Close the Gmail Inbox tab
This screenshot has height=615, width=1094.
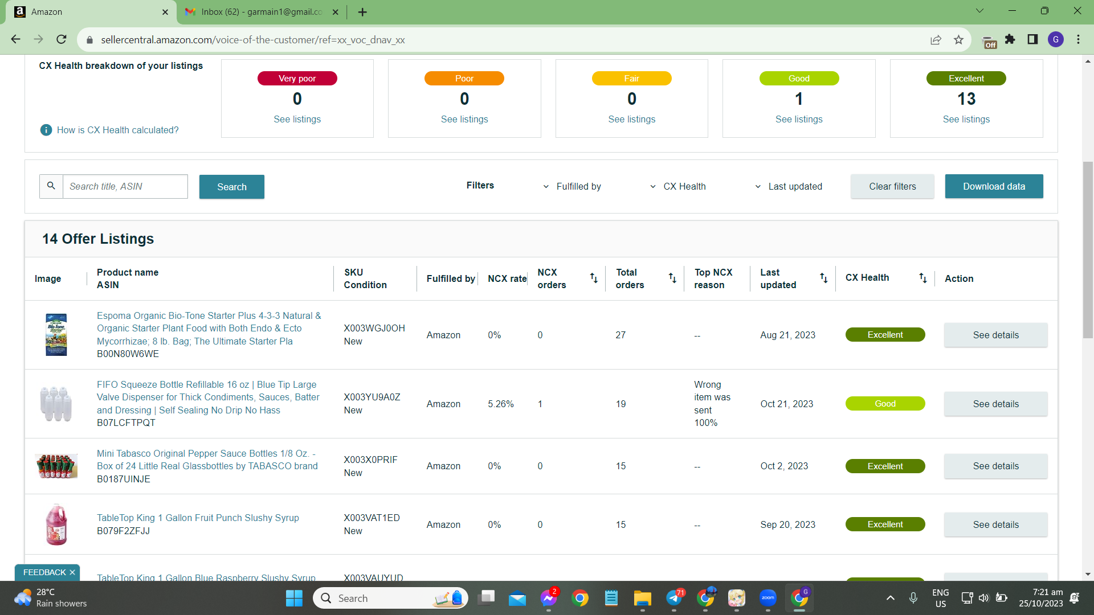tap(336, 12)
